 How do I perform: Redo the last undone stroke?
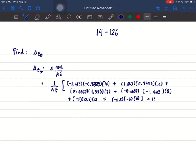pyautogui.click(x=167, y=8)
